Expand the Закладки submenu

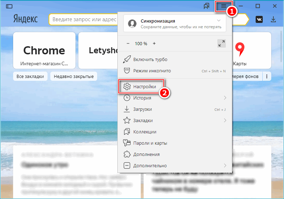pyautogui.click(x=225, y=120)
